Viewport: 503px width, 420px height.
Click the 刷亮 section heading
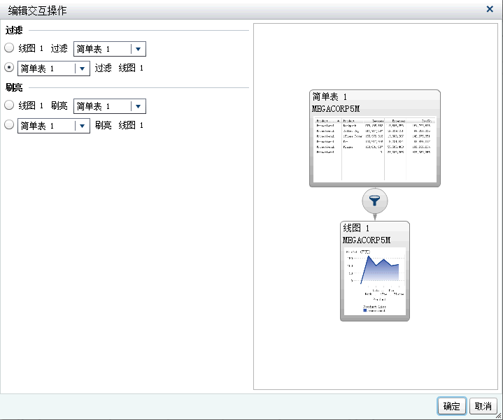[x=14, y=88]
